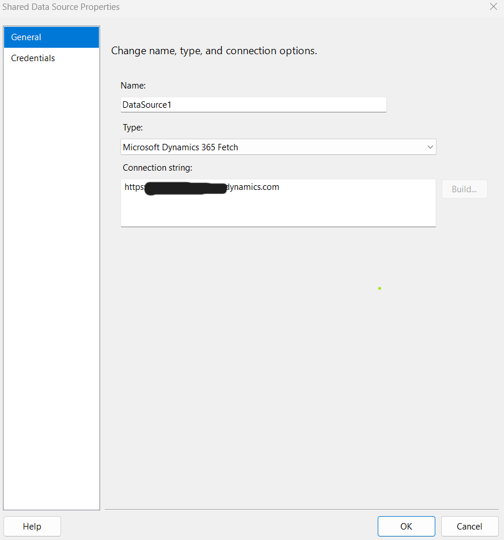Click the "Type:" label
The image size is (504, 540).
coord(133,128)
